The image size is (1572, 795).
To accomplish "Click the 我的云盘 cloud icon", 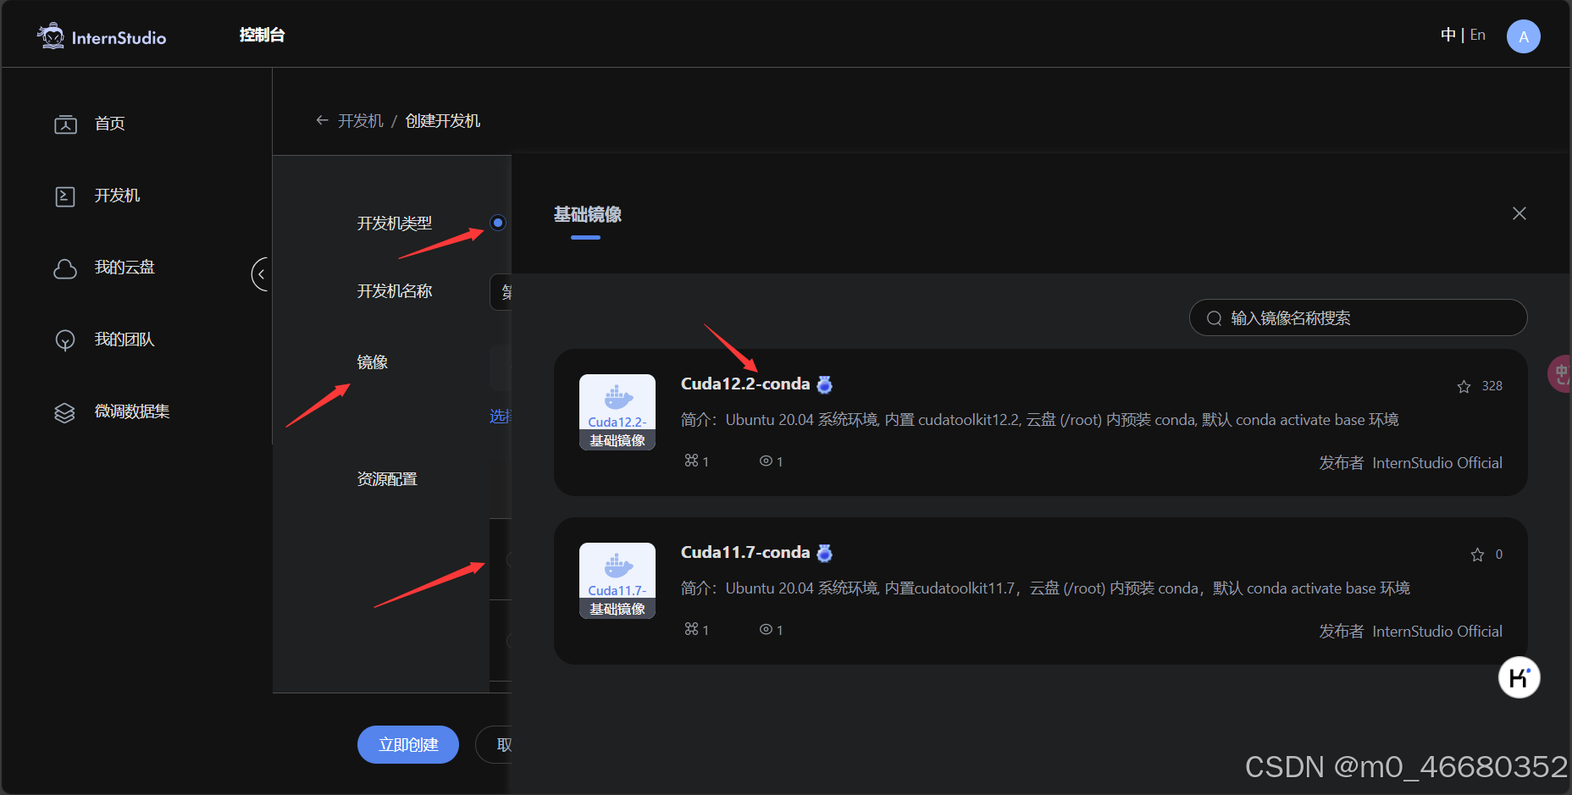I will click(65, 269).
